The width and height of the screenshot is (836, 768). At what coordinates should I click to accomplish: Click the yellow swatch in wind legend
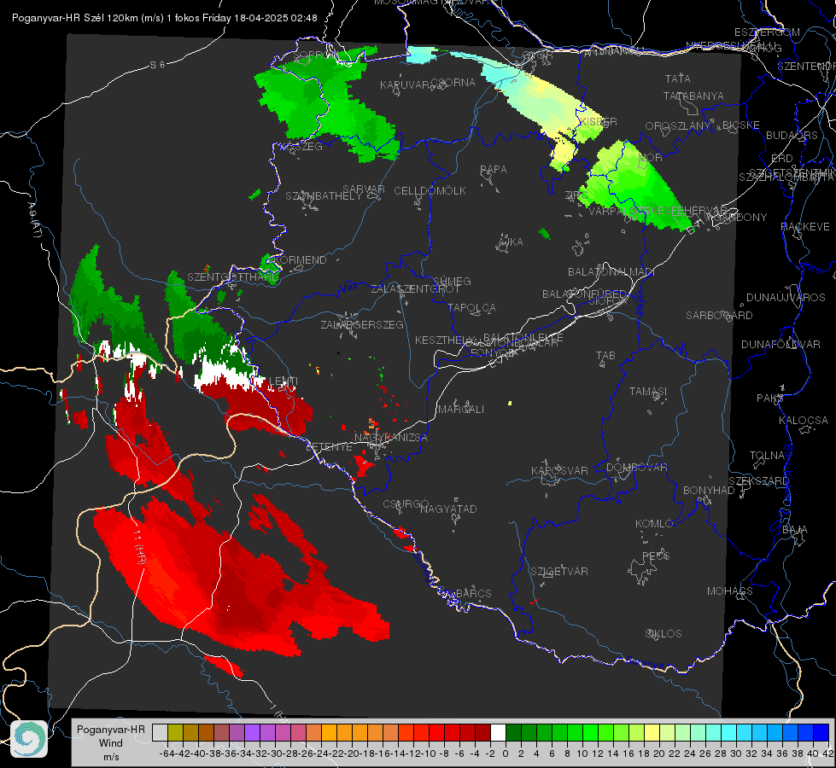click(652, 732)
